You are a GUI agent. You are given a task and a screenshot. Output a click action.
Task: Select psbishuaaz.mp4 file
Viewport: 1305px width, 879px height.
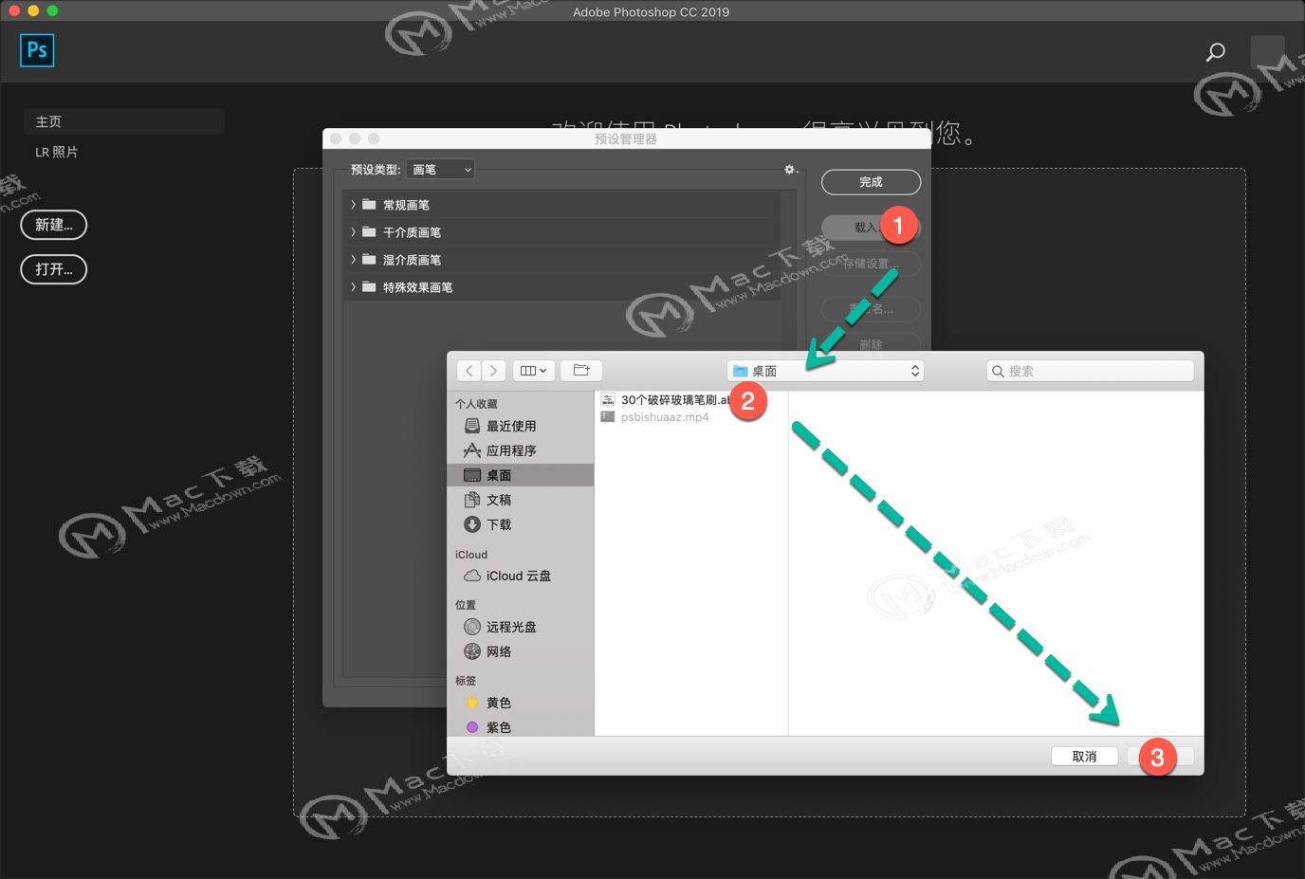664,417
